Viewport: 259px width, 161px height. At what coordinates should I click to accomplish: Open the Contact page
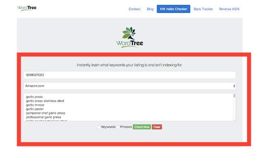coord(135,9)
